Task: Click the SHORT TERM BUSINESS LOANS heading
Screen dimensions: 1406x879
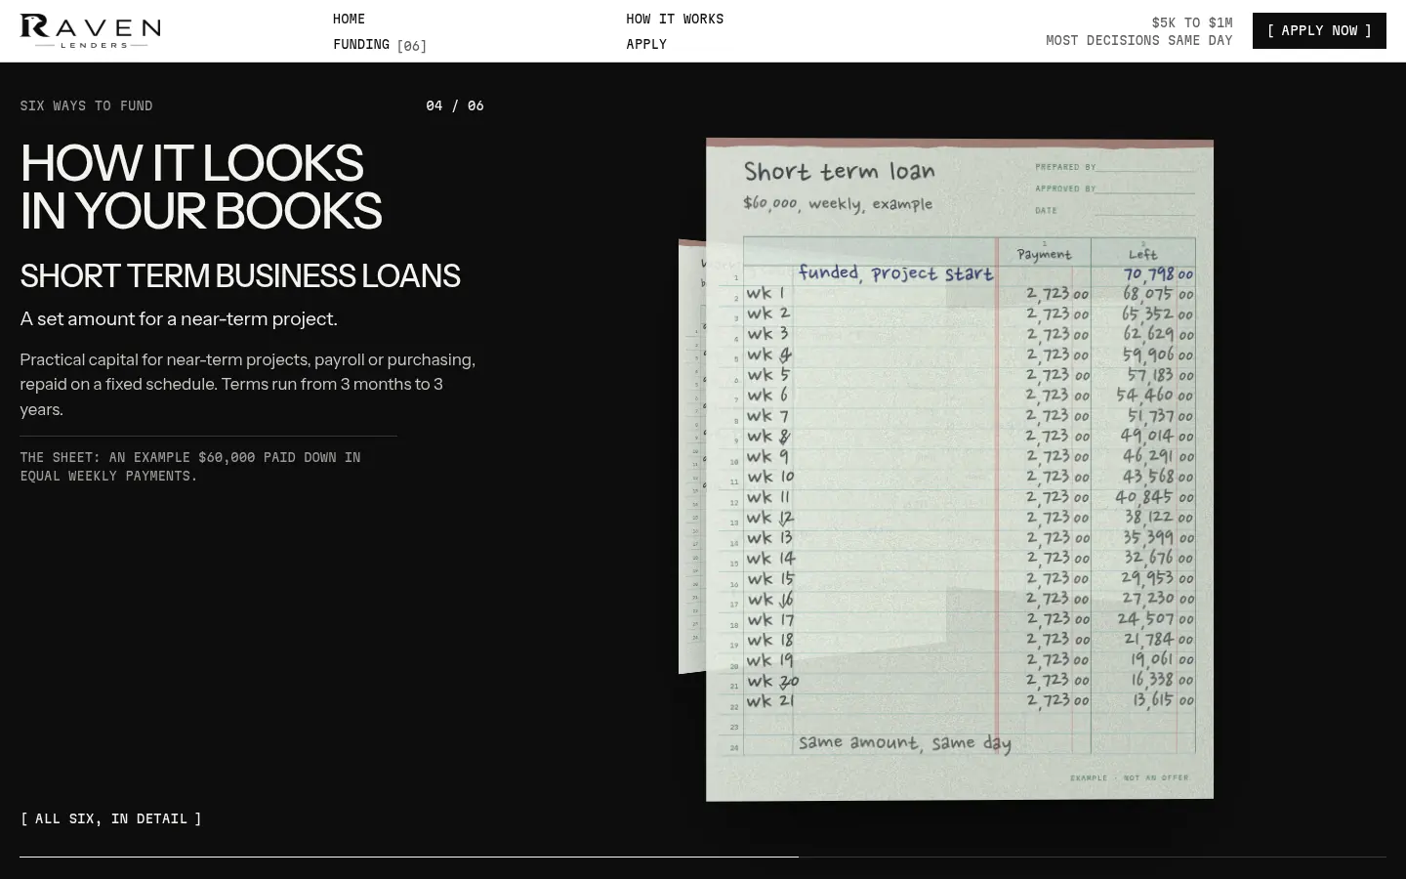Action: [x=240, y=276]
